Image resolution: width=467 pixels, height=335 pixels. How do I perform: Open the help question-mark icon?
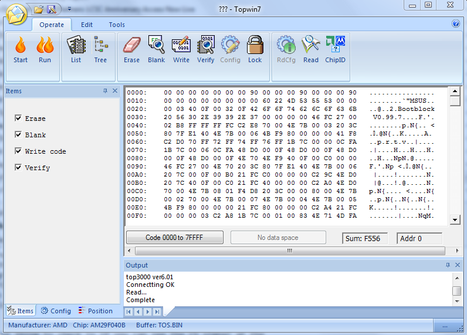456,23
